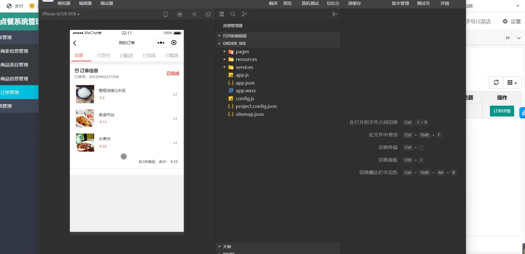Open sitemap.json file
Image resolution: width=525 pixels, height=254 pixels.
pyautogui.click(x=250, y=114)
